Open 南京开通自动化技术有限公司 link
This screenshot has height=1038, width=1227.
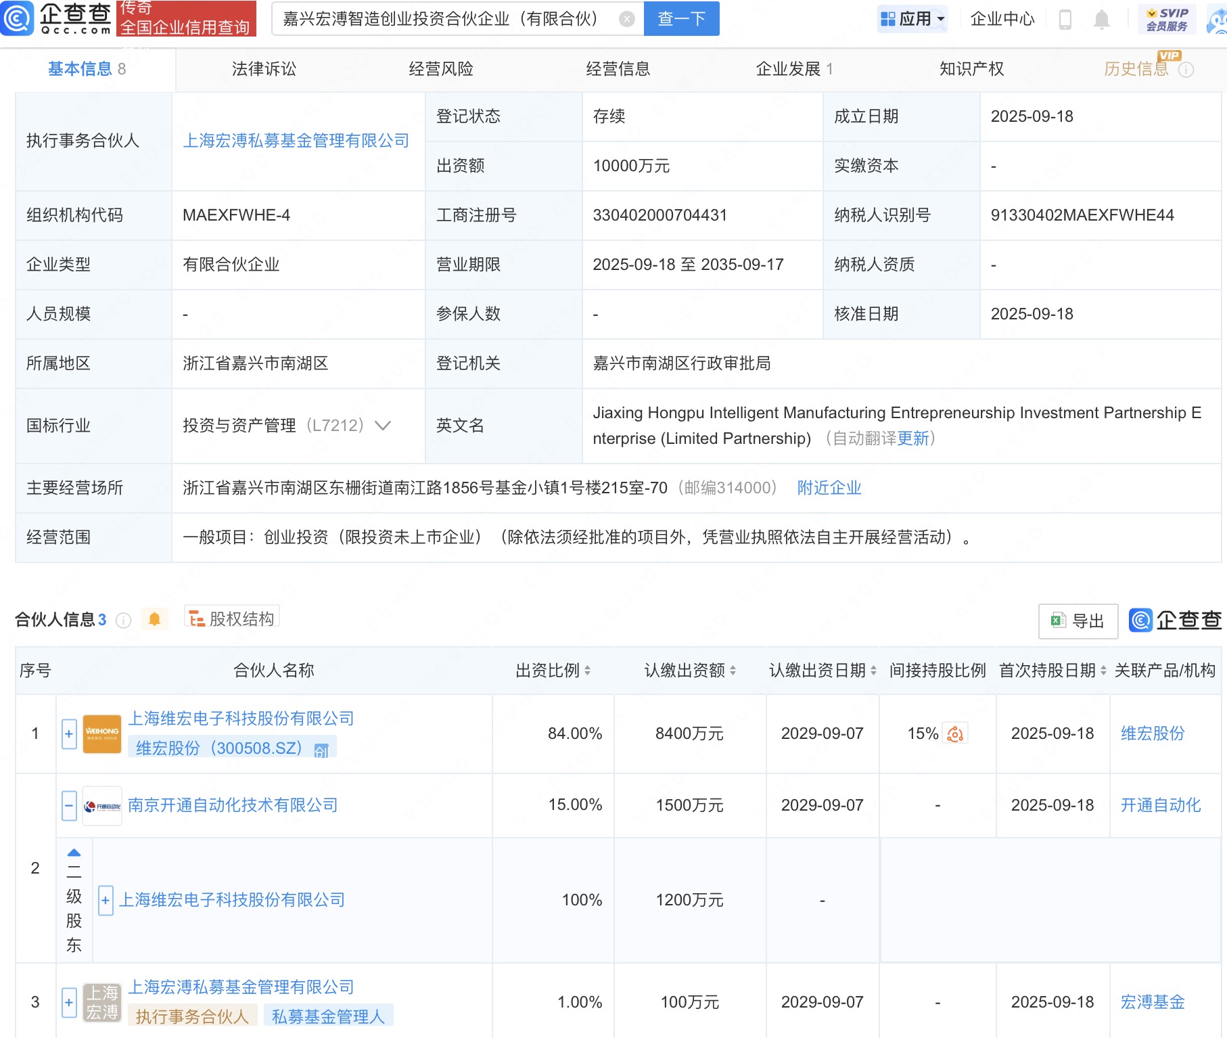coord(233,805)
